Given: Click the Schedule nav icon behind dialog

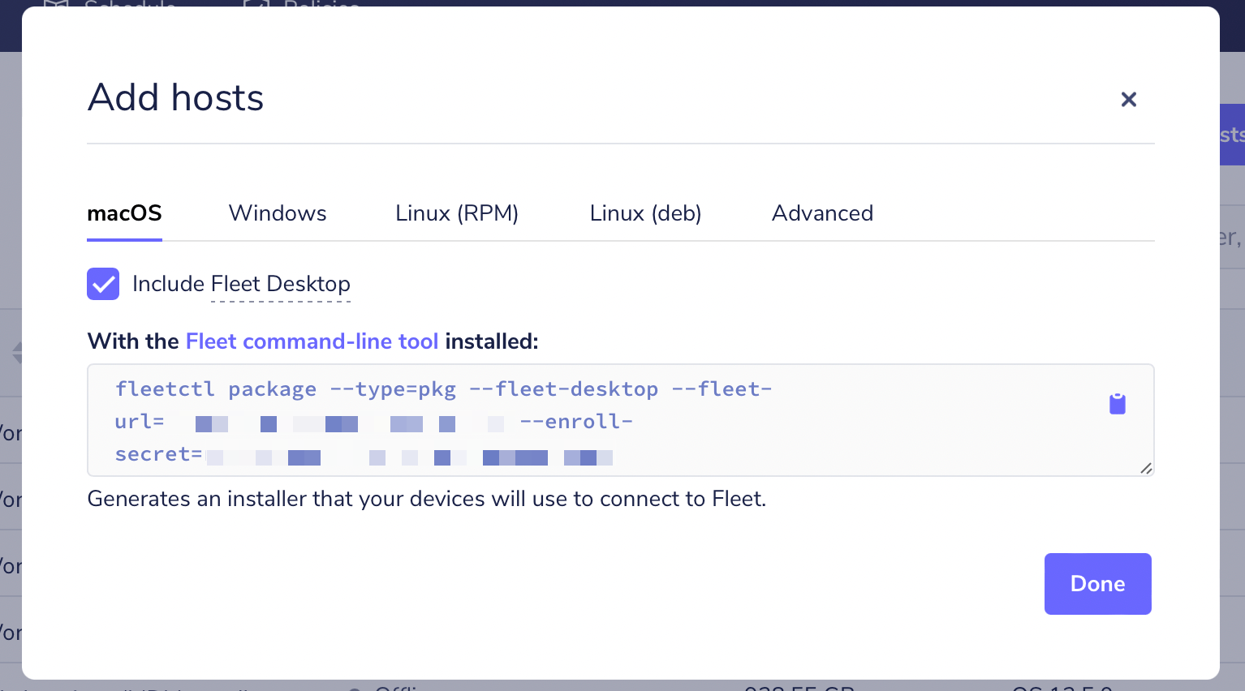Looking at the screenshot, I should [55, 3].
